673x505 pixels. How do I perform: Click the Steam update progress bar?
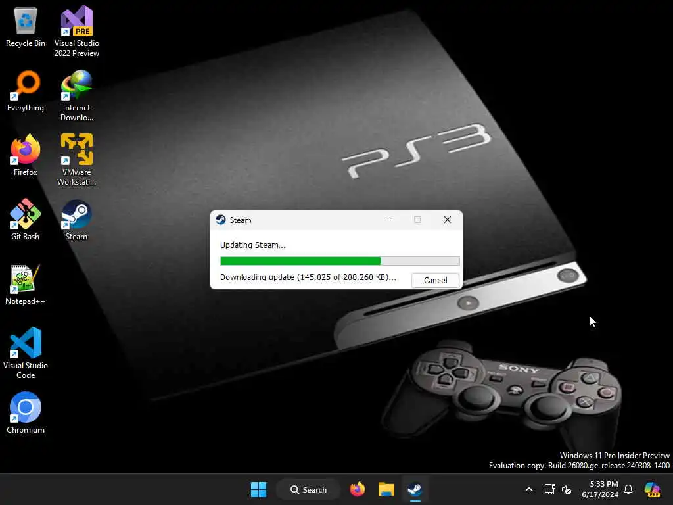tap(340, 260)
